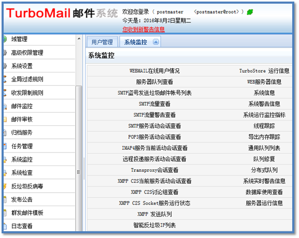Click the green connection status icon
This screenshot has height=238, width=299.
pyautogui.click(x=250, y=12)
